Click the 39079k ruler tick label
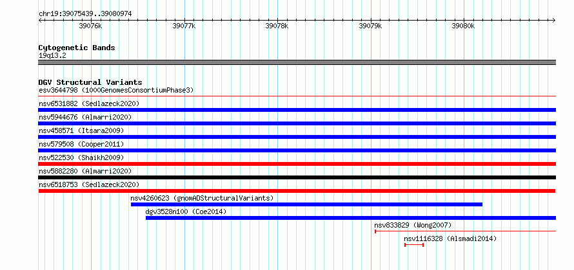This screenshot has height=270, width=574. point(370,26)
